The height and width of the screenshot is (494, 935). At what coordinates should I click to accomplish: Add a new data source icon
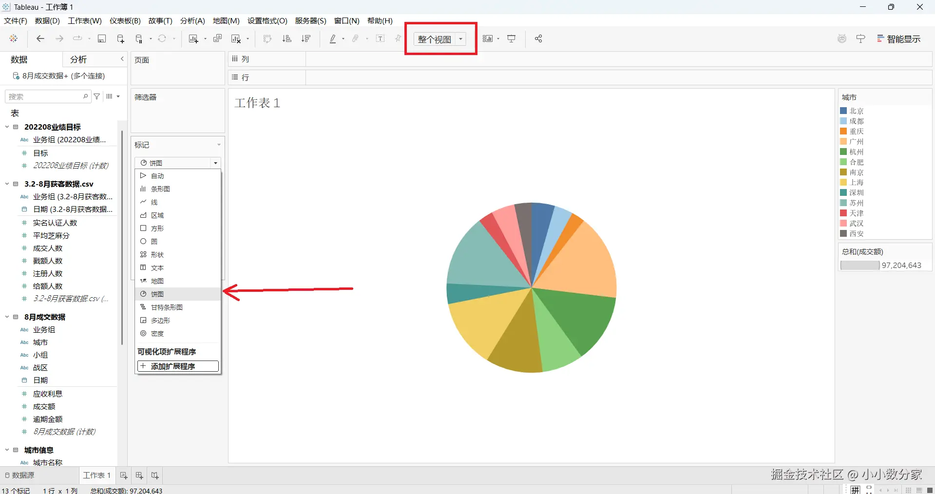point(121,38)
